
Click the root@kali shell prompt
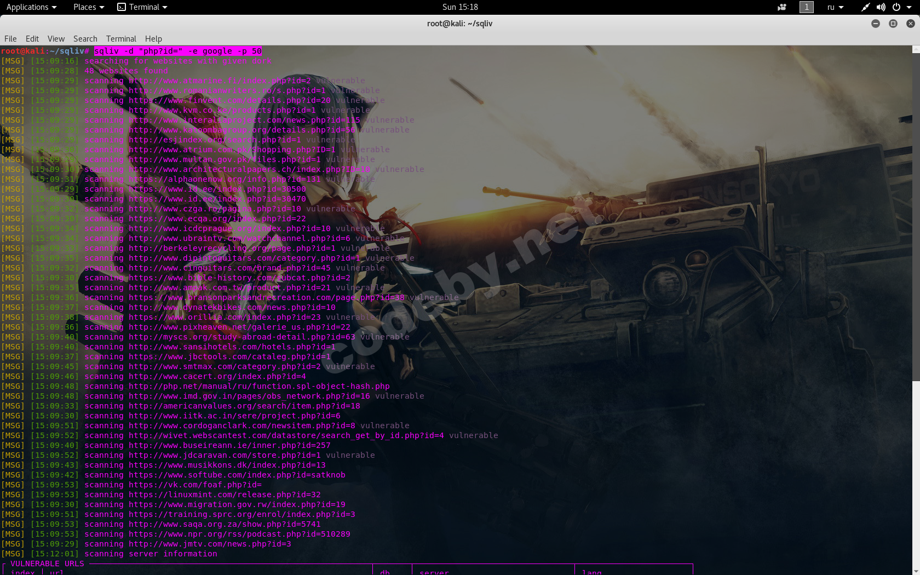coord(45,51)
